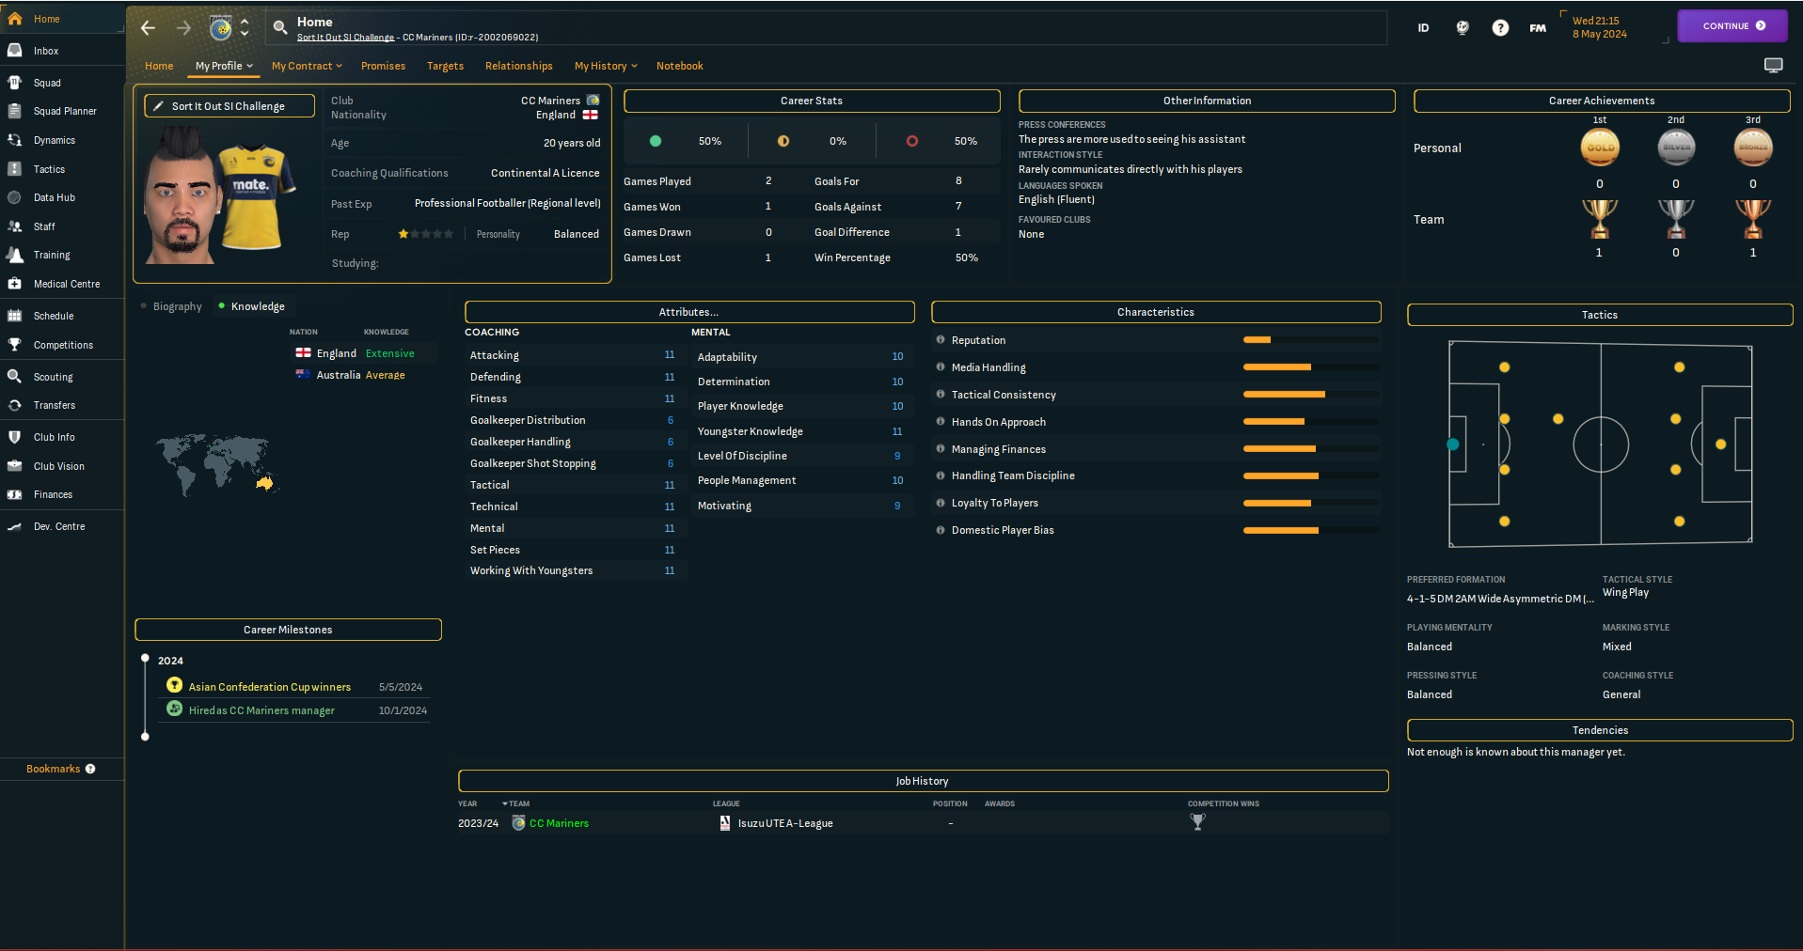Switch to the Notebook tab

(x=679, y=66)
